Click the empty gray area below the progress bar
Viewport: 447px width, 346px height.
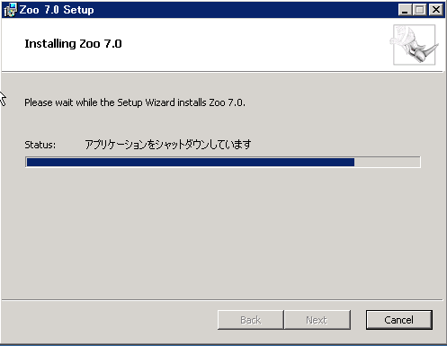[222, 234]
